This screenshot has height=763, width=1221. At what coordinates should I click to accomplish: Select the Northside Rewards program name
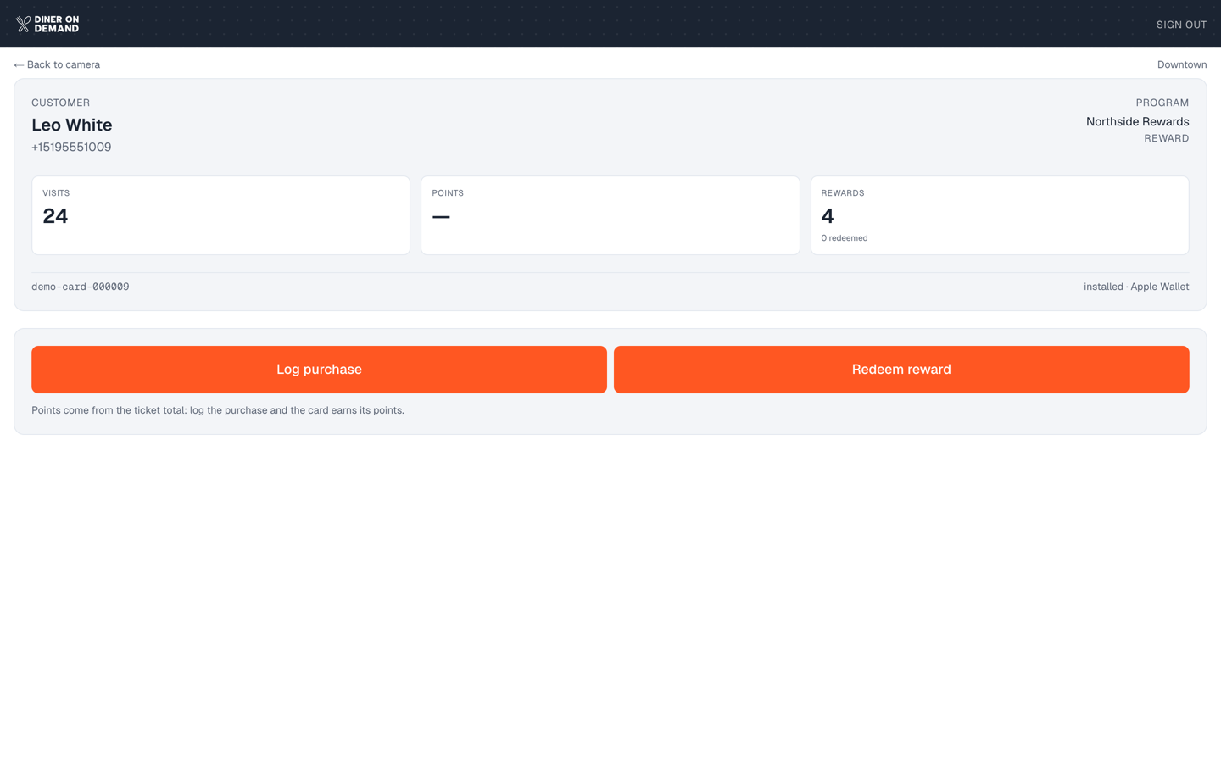pos(1137,122)
